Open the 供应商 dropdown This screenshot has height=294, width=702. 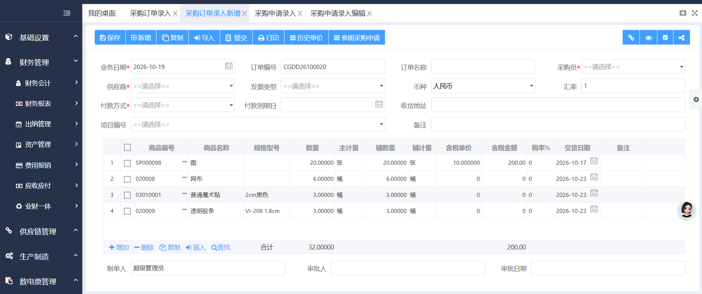(x=183, y=86)
